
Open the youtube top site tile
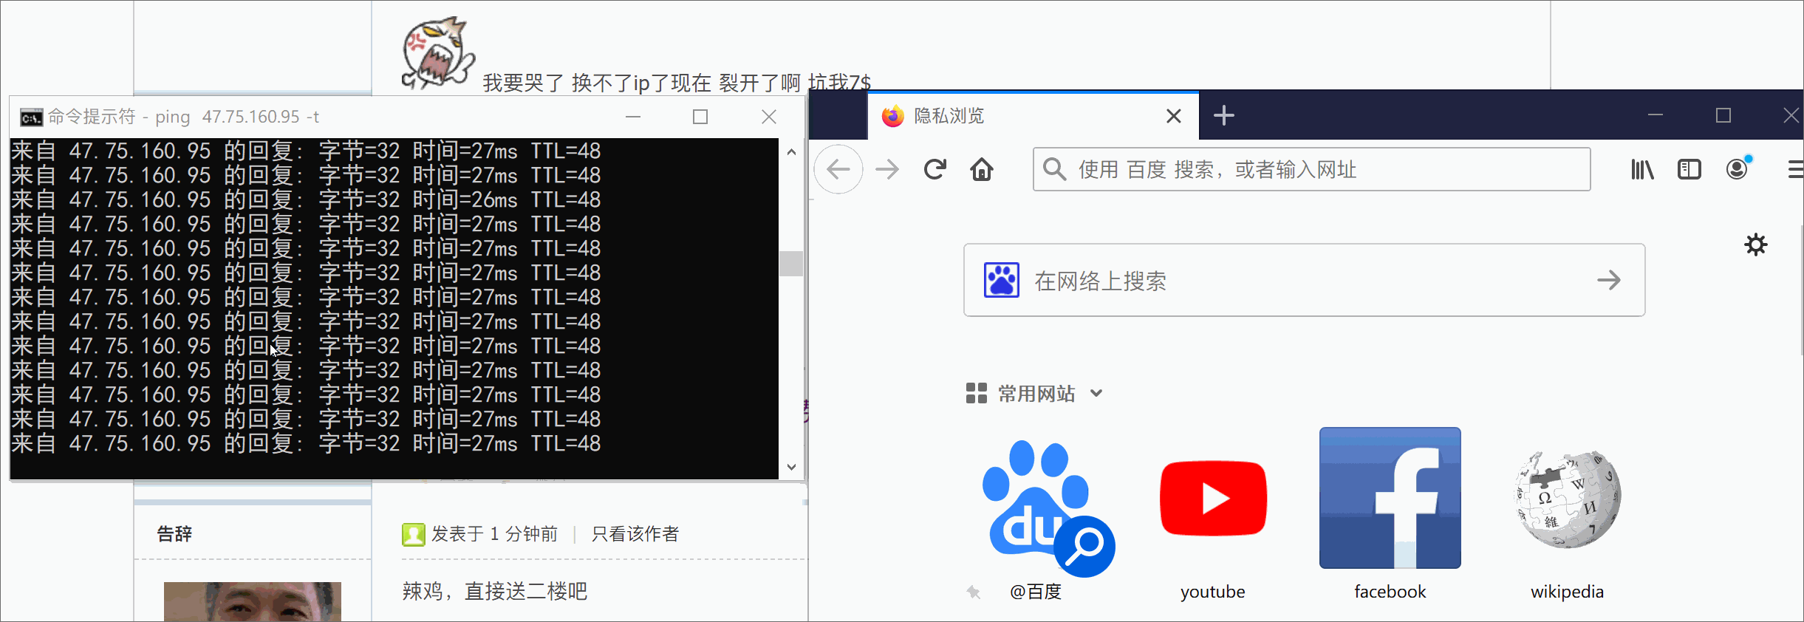[x=1213, y=516]
